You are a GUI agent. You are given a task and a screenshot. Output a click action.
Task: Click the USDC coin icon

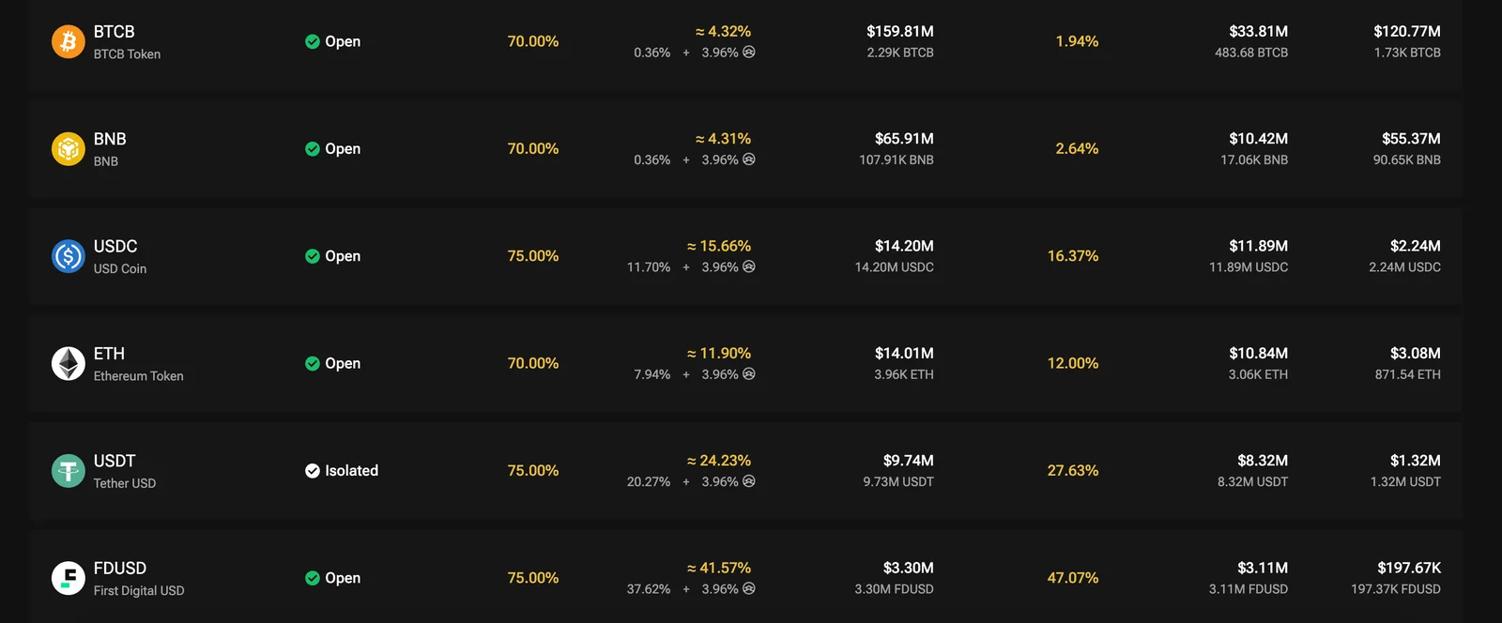click(68, 256)
